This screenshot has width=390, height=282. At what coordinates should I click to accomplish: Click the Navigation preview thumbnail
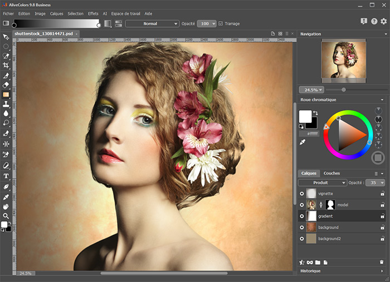point(344,60)
